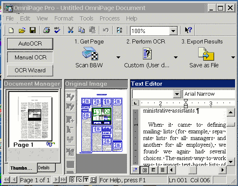Click the Save as File export icon
Viewport: 238px width, 186px height.
[x=206, y=54]
